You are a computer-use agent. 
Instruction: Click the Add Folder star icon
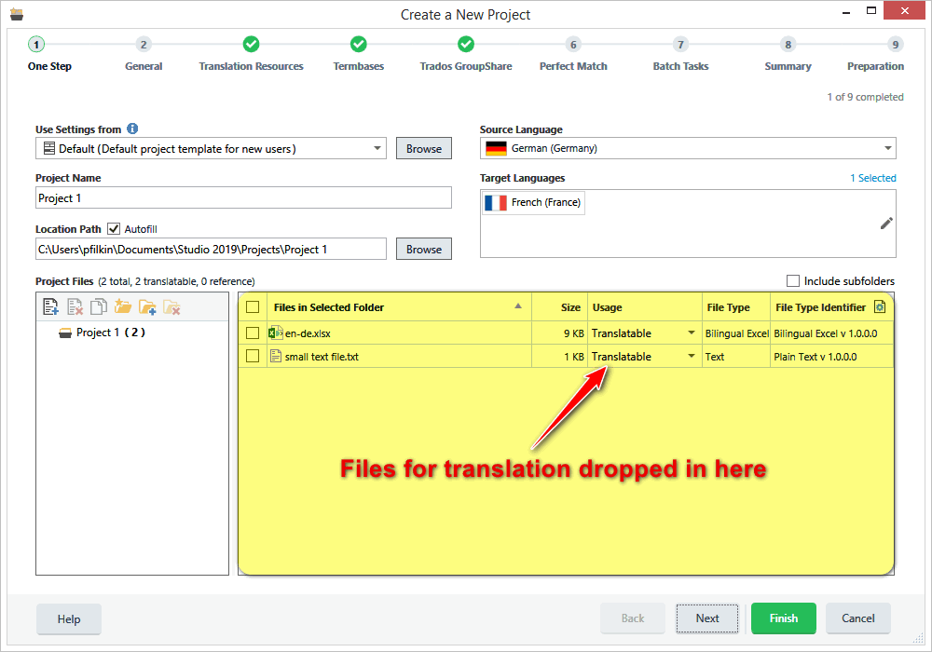(x=123, y=306)
